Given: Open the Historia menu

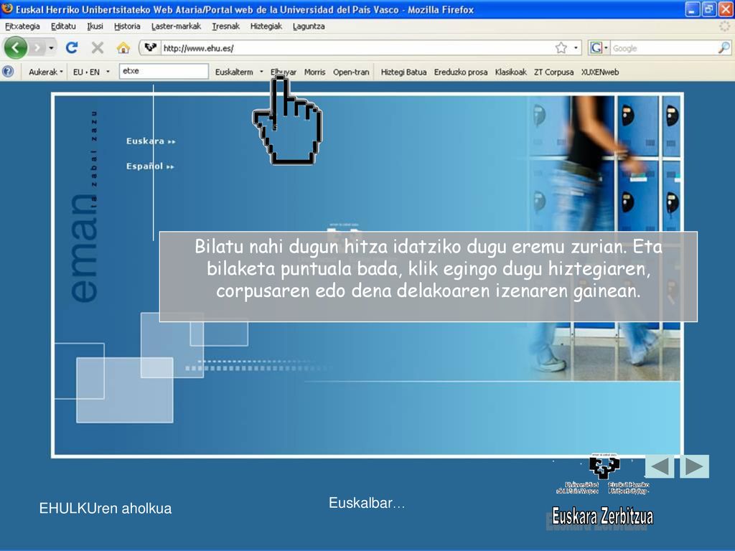Looking at the screenshot, I should 127,27.
